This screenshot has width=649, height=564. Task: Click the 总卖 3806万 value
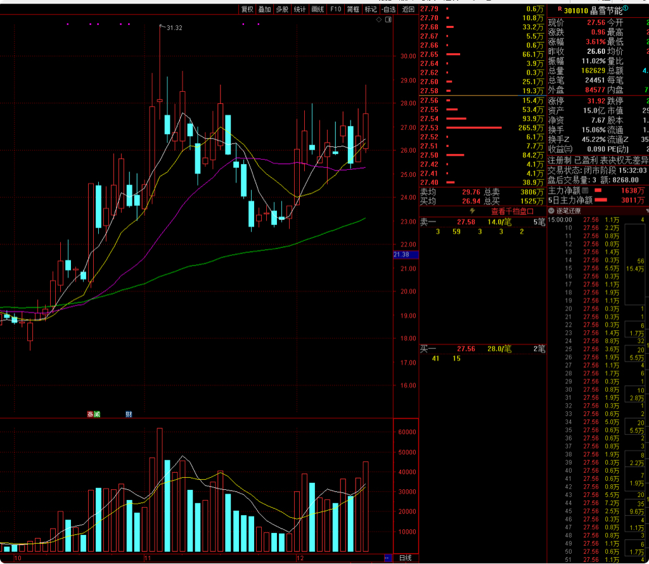(532, 192)
